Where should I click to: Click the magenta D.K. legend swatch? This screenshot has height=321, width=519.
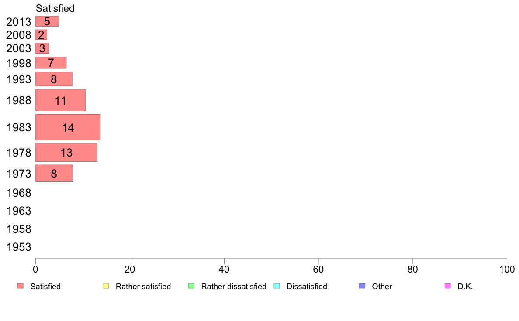click(x=447, y=286)
